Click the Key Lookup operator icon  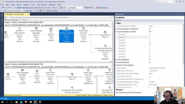coord(110,88)
